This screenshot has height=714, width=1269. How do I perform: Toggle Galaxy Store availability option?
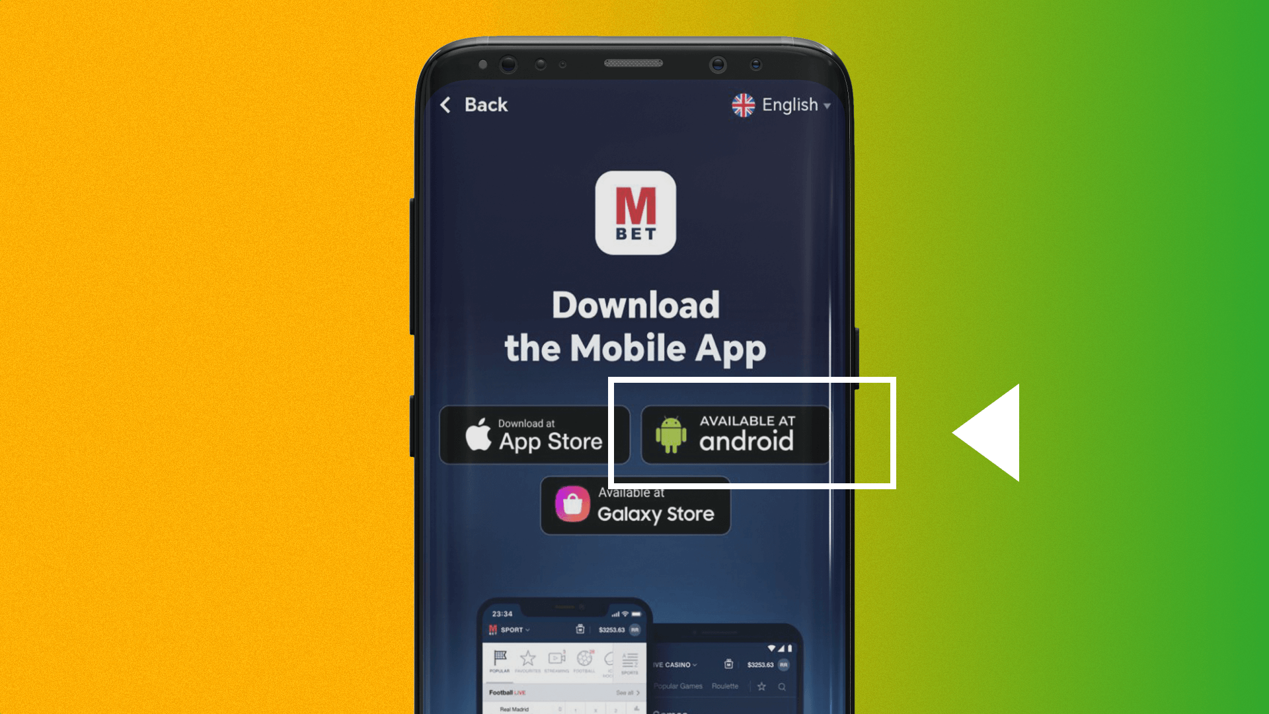634,506
